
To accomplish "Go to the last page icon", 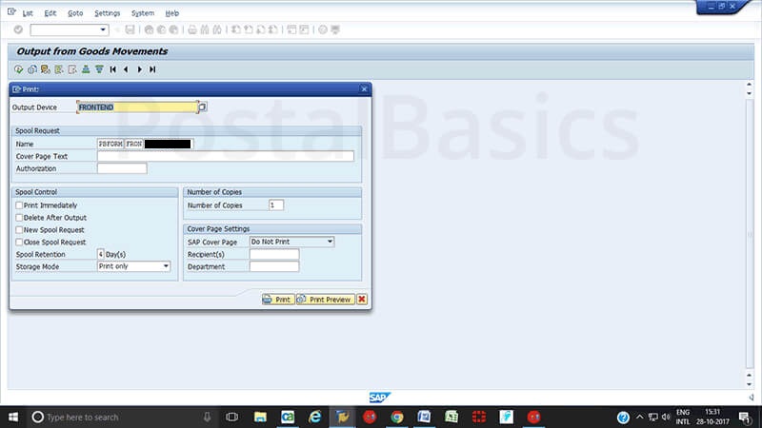I will [152, 69].
